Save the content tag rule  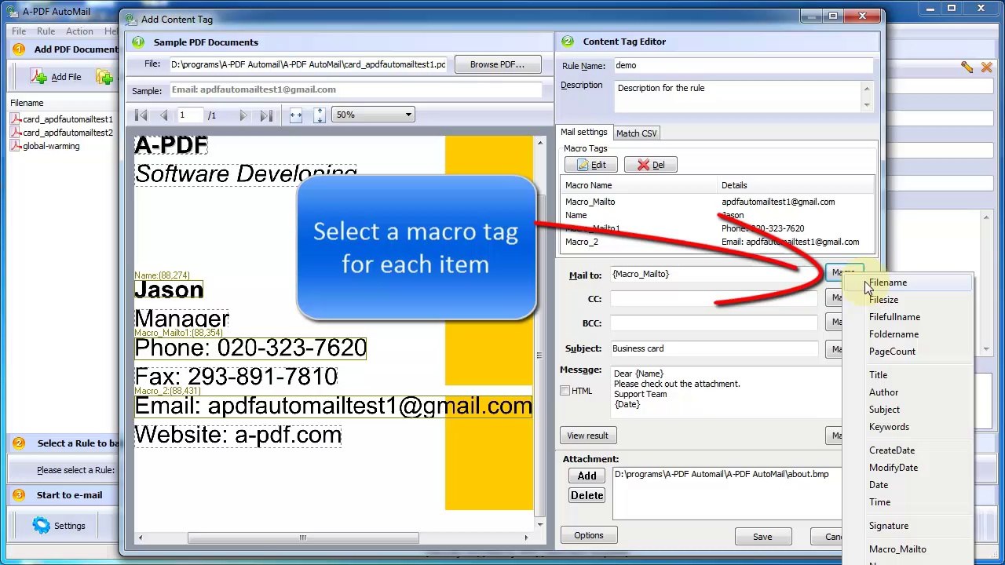click(762, 537)
